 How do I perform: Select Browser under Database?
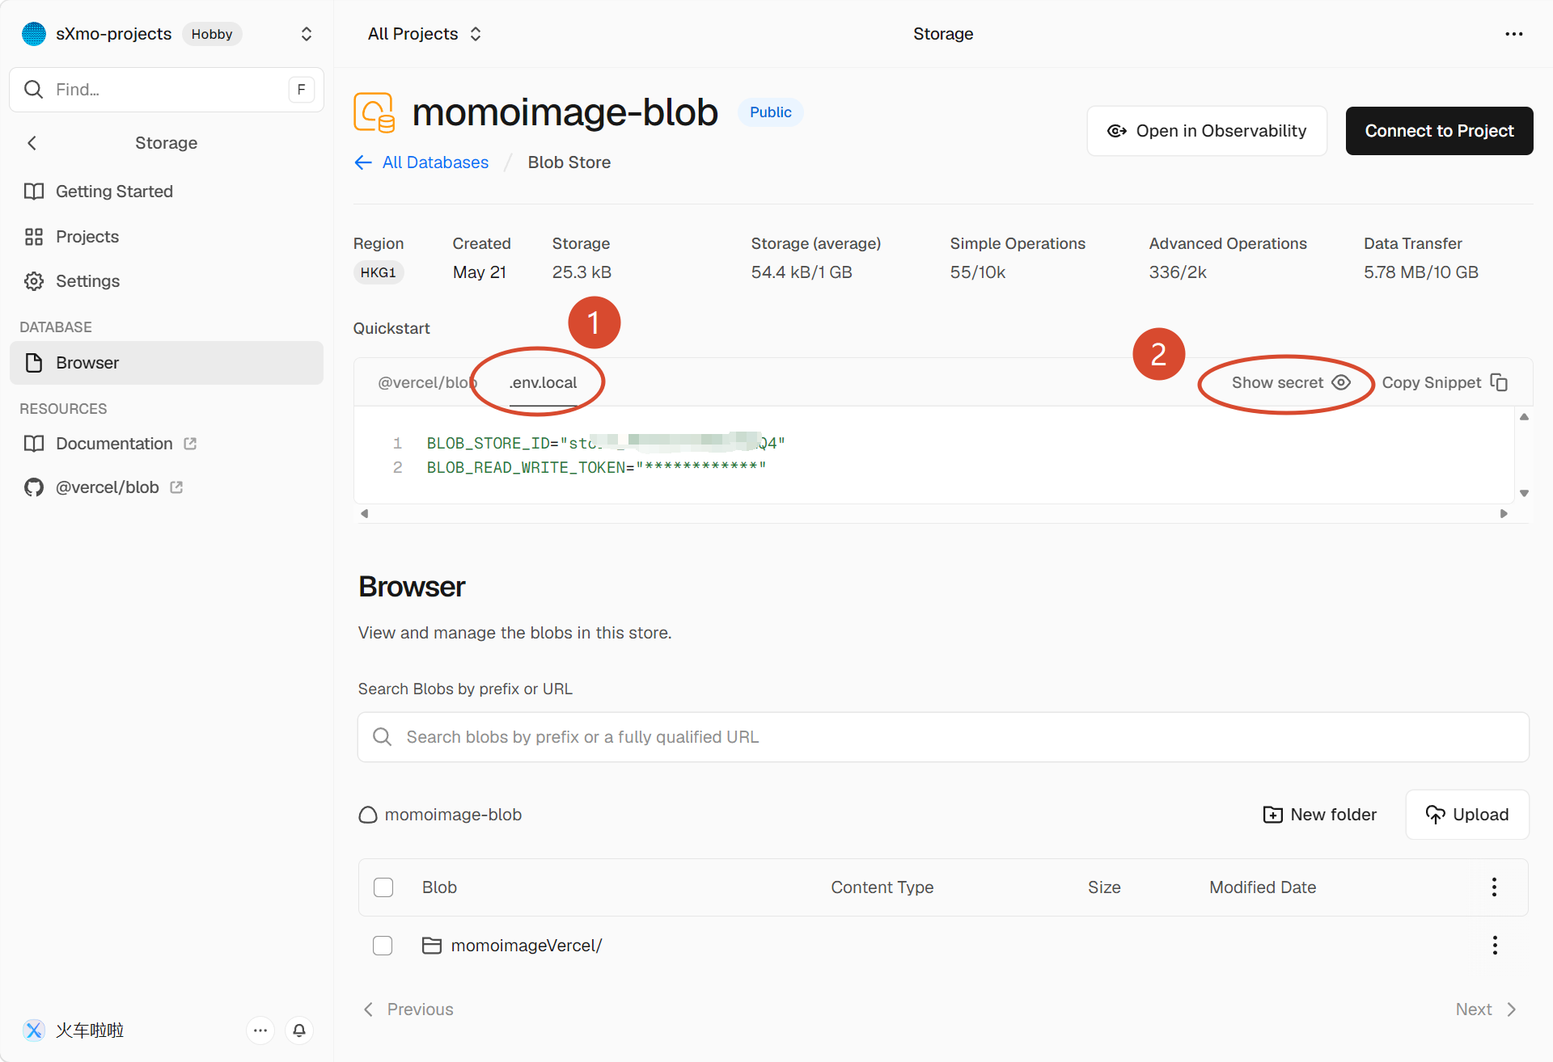point(167,363)
